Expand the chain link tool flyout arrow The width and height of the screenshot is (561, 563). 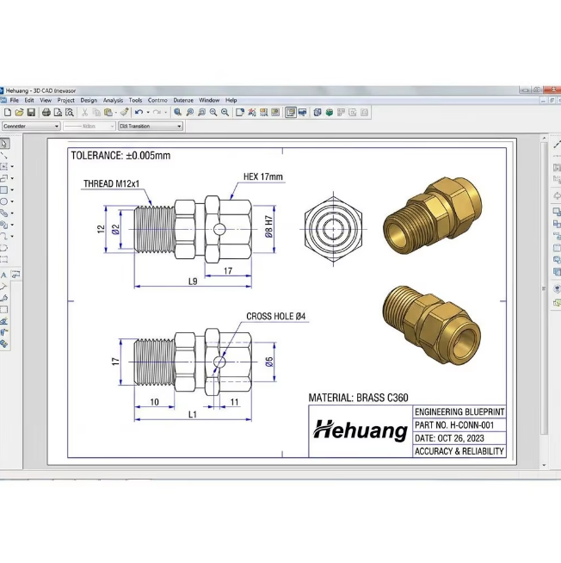click(x=12, y=213)
